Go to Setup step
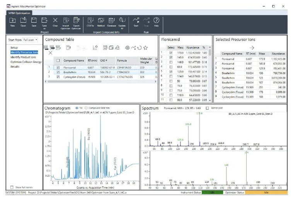 (14, 48)
